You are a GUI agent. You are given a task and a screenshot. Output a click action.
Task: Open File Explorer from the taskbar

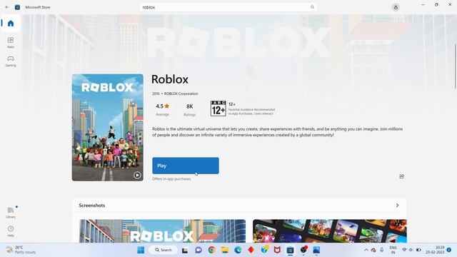(x=225, y=250)
